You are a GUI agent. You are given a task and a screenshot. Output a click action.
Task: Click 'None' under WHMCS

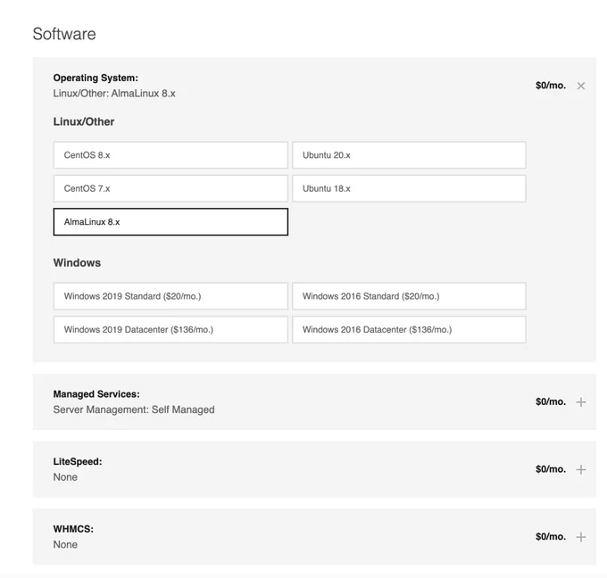coord(65,545)
